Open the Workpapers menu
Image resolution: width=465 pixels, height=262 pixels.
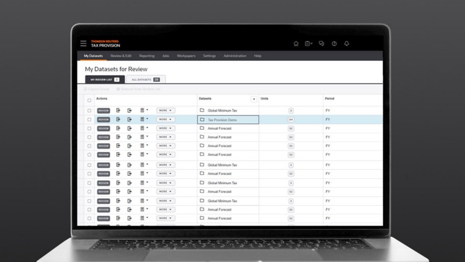186,56
